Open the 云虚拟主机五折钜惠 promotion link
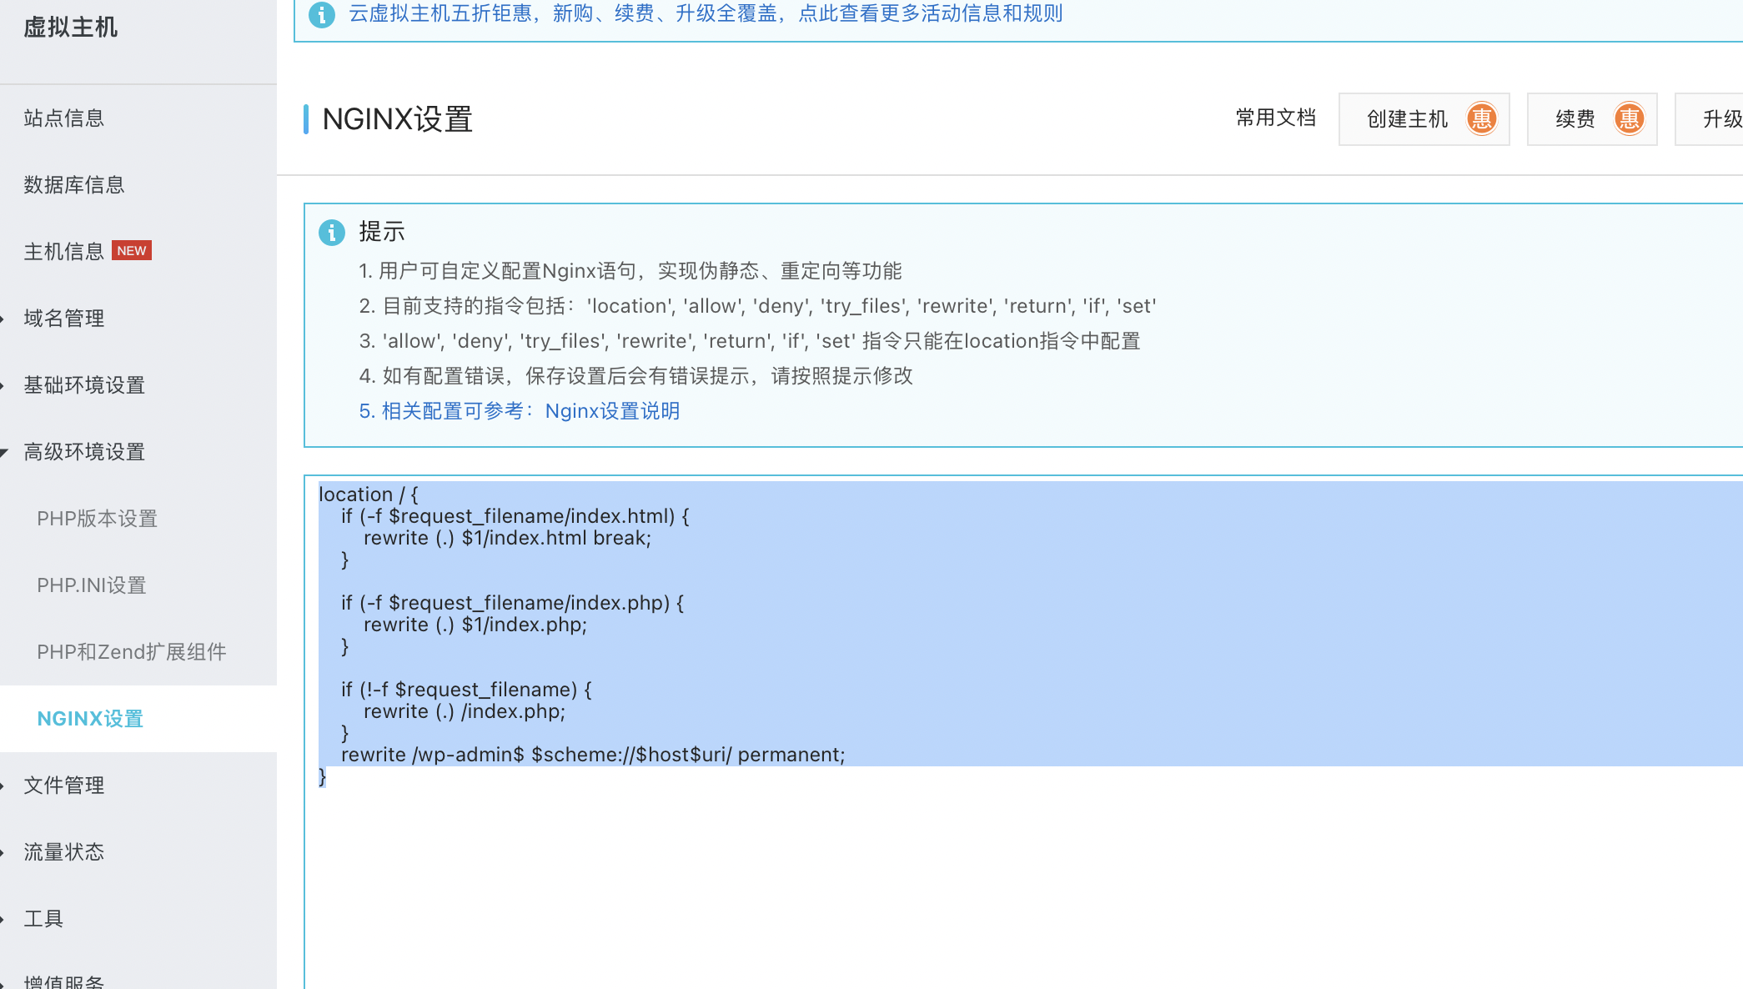This screenshot has width=1743, height=989. click(706, 13)
